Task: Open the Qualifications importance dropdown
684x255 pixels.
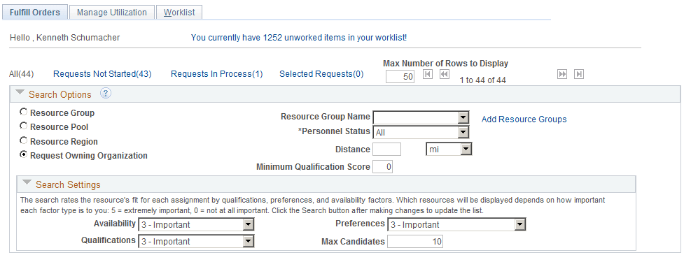Action: point(196,241)
